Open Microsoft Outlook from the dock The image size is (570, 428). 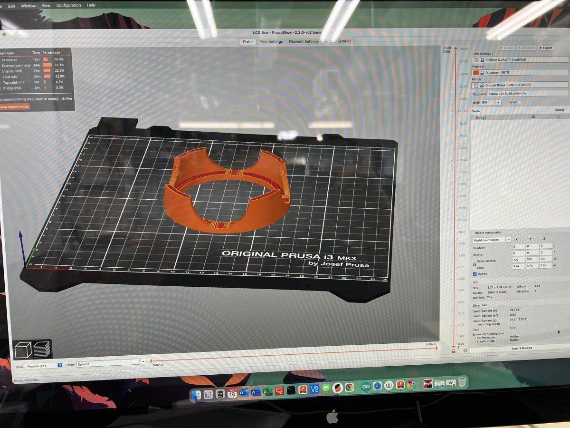click(x=244, y=393)
